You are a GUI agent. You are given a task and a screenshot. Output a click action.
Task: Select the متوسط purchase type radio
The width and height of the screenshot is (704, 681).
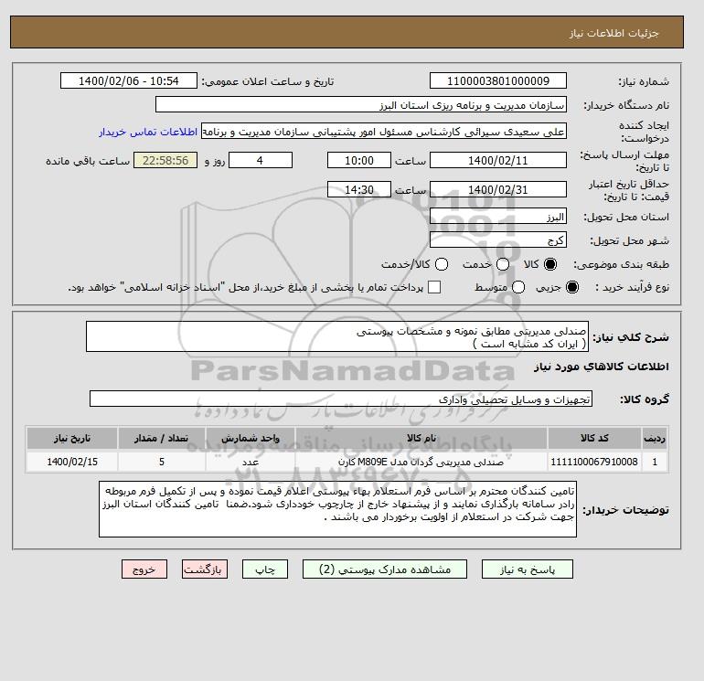518,287
